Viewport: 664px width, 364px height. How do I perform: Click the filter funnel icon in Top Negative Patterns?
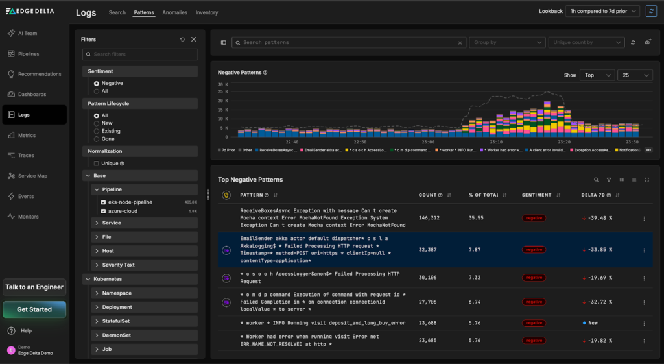click(x=609, y=180)
